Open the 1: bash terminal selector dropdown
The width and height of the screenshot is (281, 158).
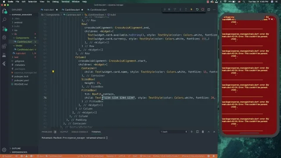(173, 132)
